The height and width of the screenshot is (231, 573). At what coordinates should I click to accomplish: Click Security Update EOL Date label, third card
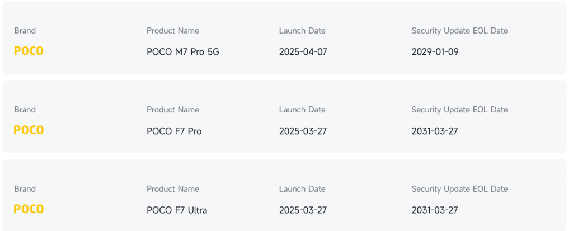460,189
